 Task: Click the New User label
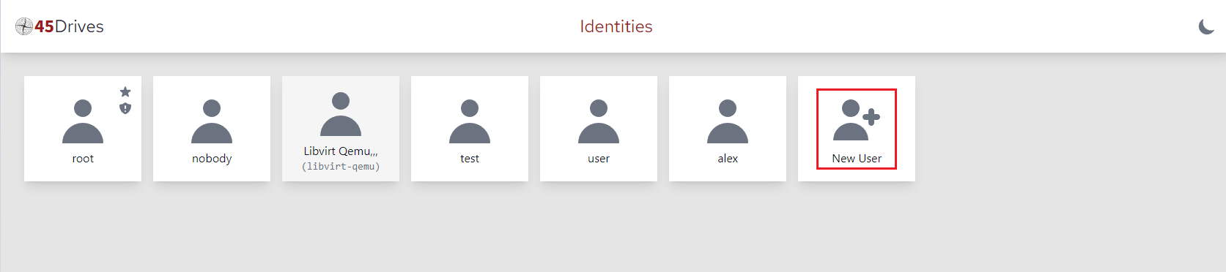point(857,158)
